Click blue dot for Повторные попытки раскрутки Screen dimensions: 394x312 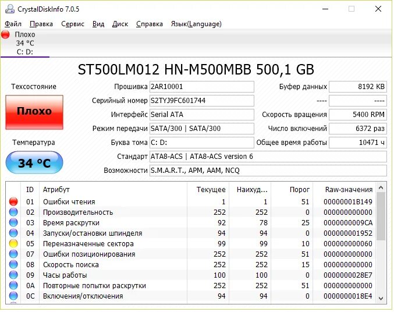click(13, 285)
